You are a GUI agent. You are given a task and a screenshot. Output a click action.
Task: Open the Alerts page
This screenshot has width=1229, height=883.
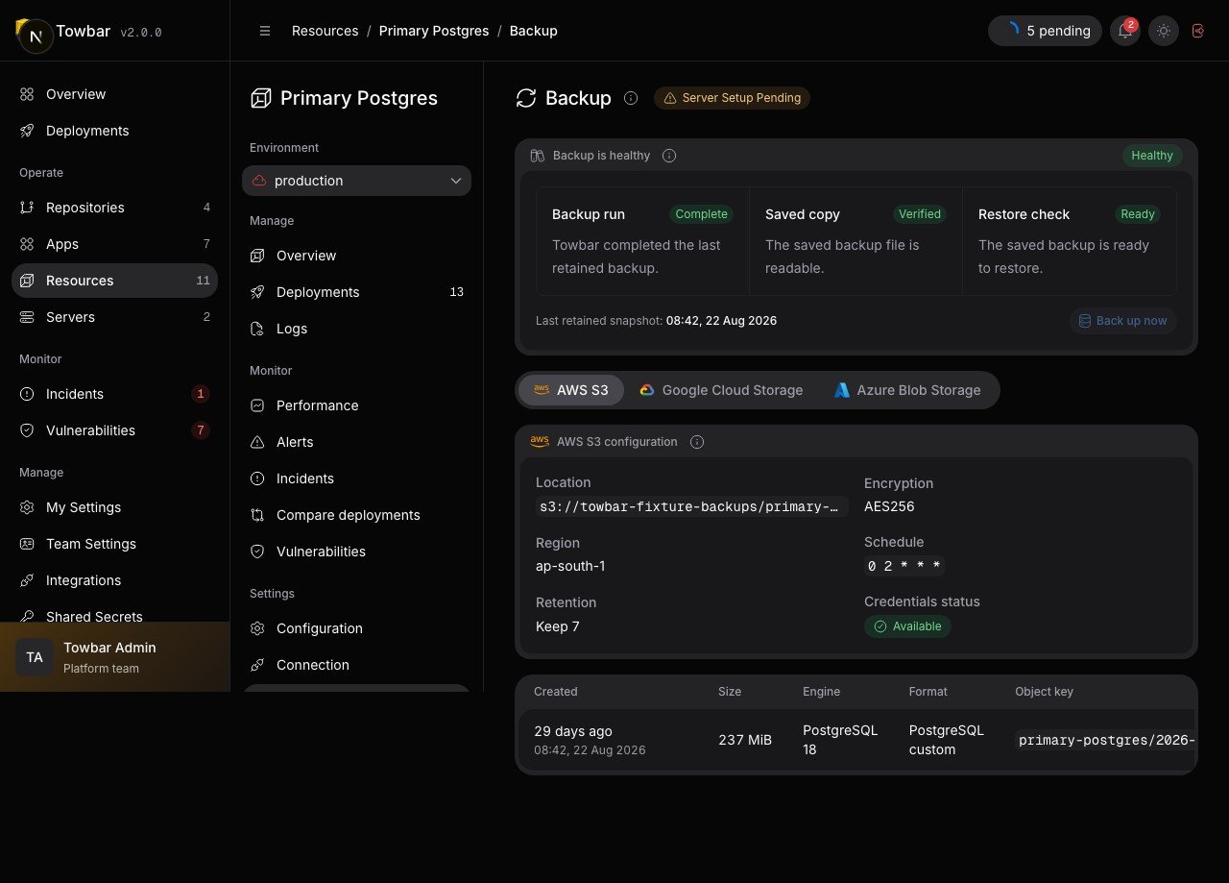click(x=356, y=442)
